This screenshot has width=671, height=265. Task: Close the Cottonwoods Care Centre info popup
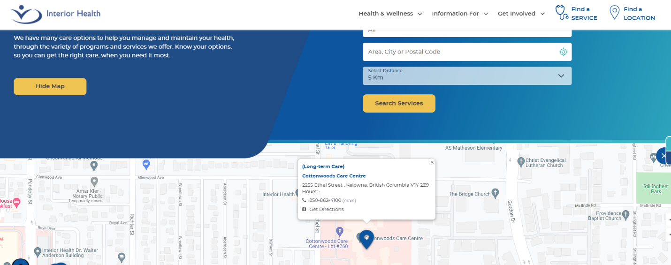point(432,162)
